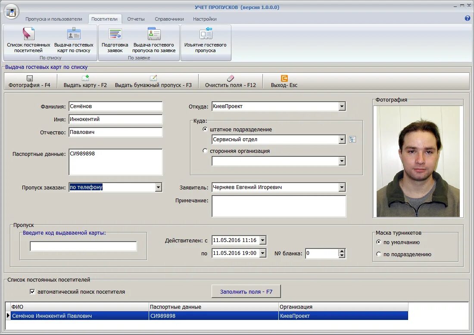Viewport: 474px width, 335px height.
Task: Click the Отчество field containing Павлович
Action: [x=115, y=132]
